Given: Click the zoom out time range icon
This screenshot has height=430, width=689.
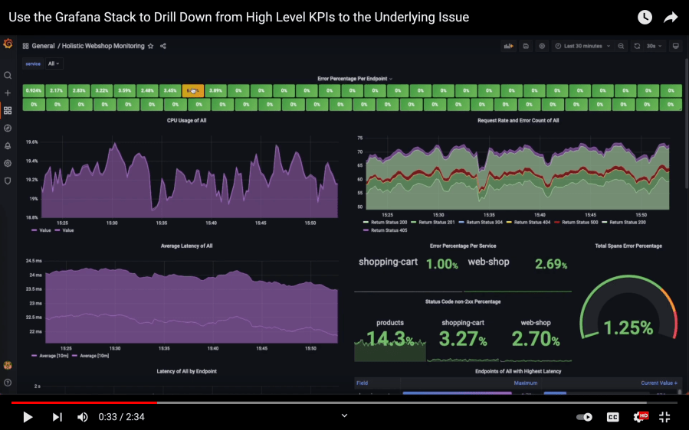Looking at the screenshot, I should point(621,46).
